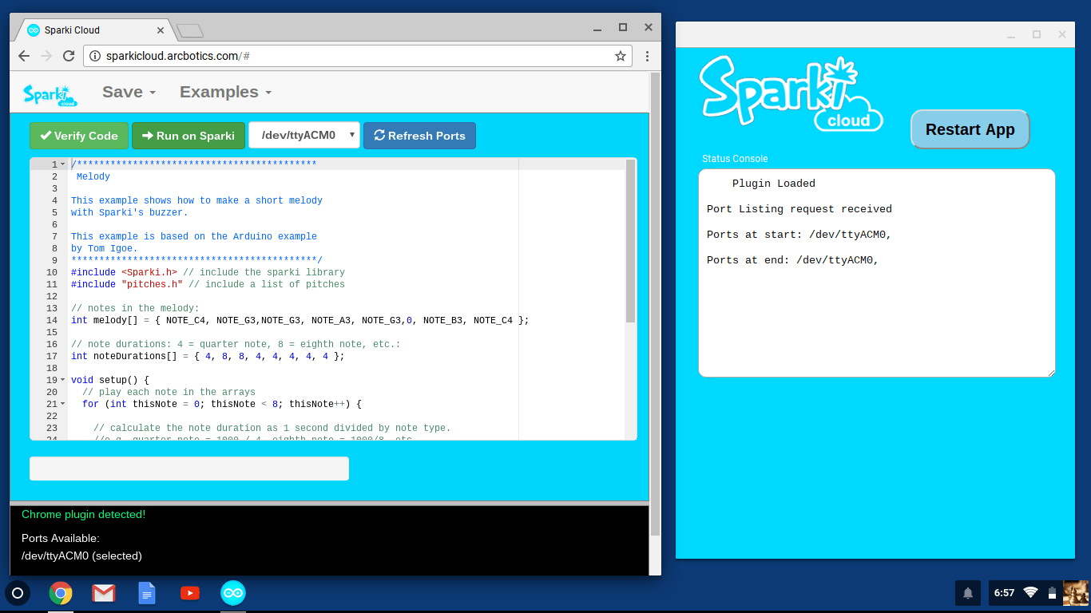1091x613 pixels.
Task: Click the battery indicator in the tray
Action: click(1052, 593)
